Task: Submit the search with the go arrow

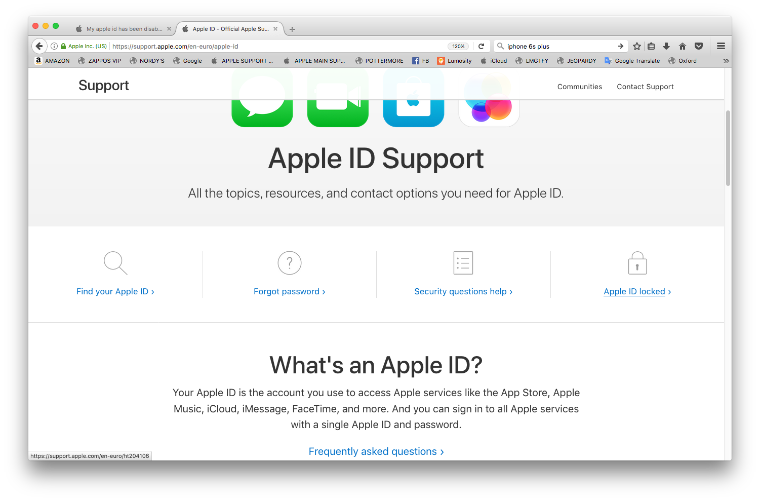Action: [620, 46]
